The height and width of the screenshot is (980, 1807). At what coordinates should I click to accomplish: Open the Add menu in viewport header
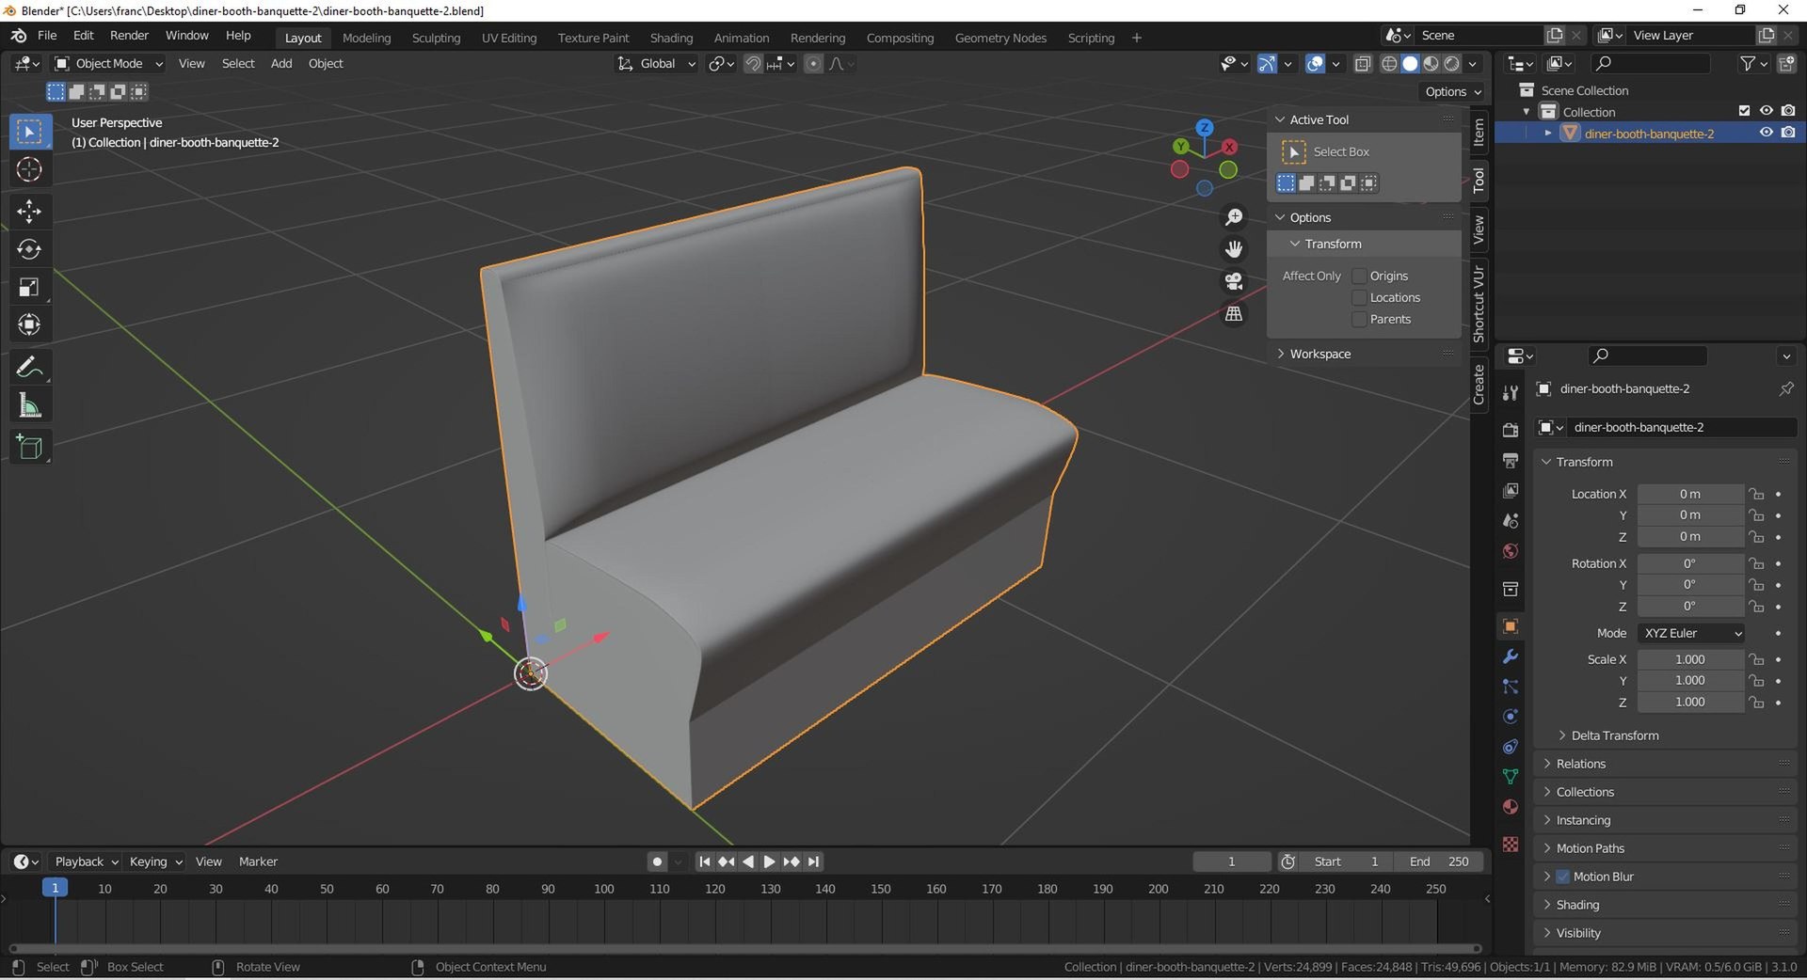point(280,64)
